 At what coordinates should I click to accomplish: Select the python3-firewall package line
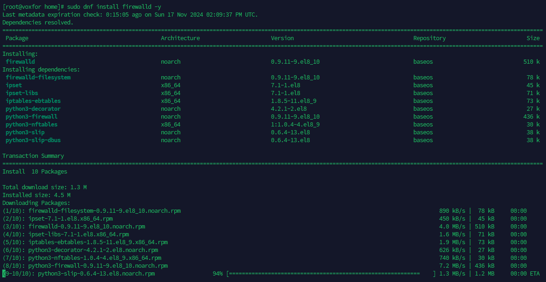(x=31, y=116)
